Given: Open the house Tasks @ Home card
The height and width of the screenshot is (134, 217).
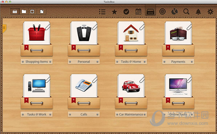Looking at the screenshot, I should [131, 33].
